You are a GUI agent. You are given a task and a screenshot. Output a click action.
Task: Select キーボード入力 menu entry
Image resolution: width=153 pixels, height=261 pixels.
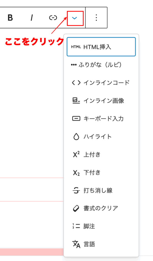point(103,119)
